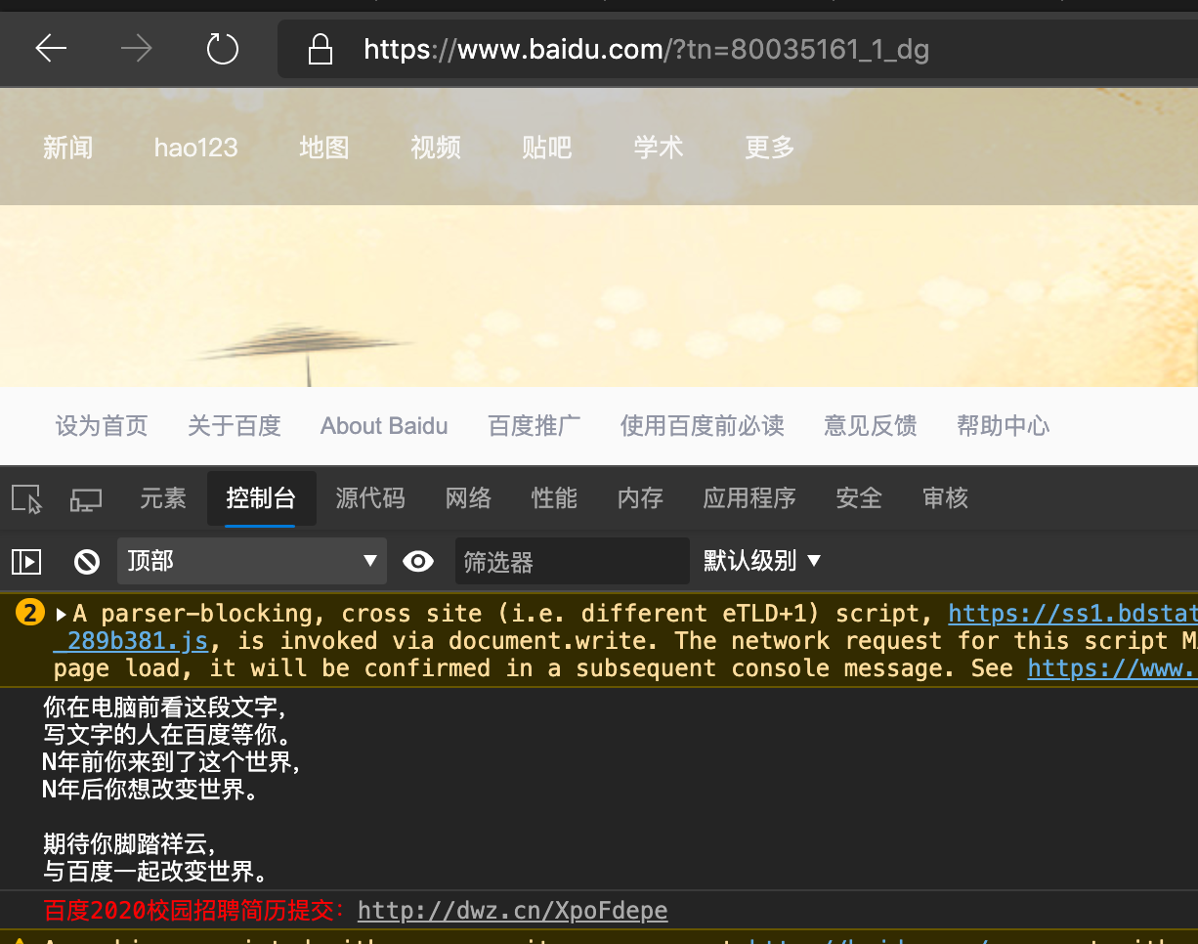Open the 更多 menu link
The image size is (1198, 944).
pyautogui.click(x=770, y=148)
